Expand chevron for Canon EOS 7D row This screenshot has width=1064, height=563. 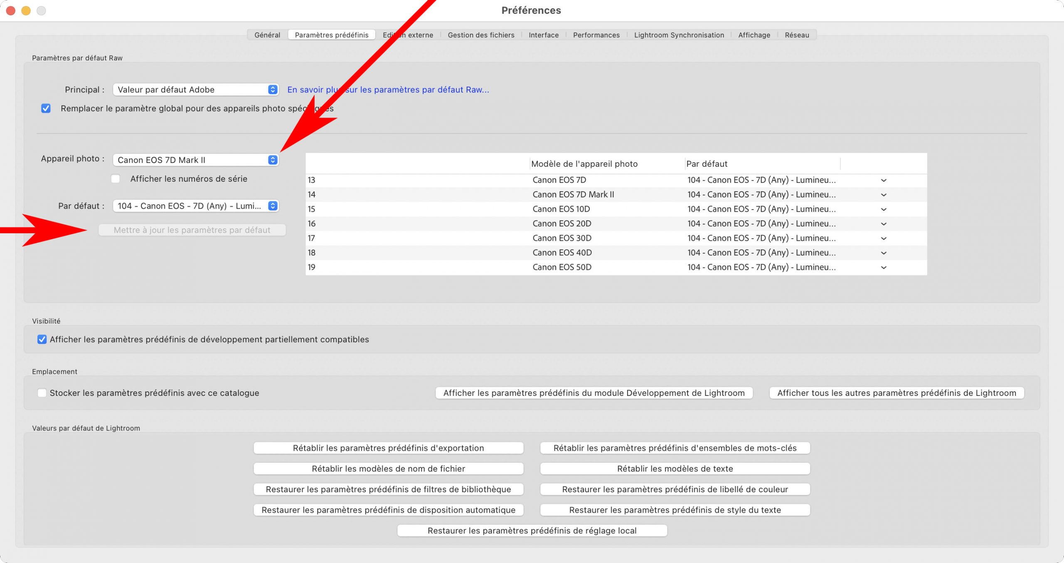[884, 180]
